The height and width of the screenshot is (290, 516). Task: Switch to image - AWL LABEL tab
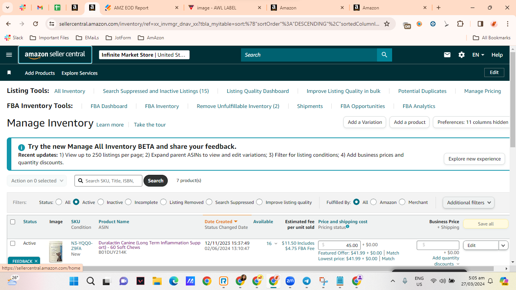(x=225, y=8)
